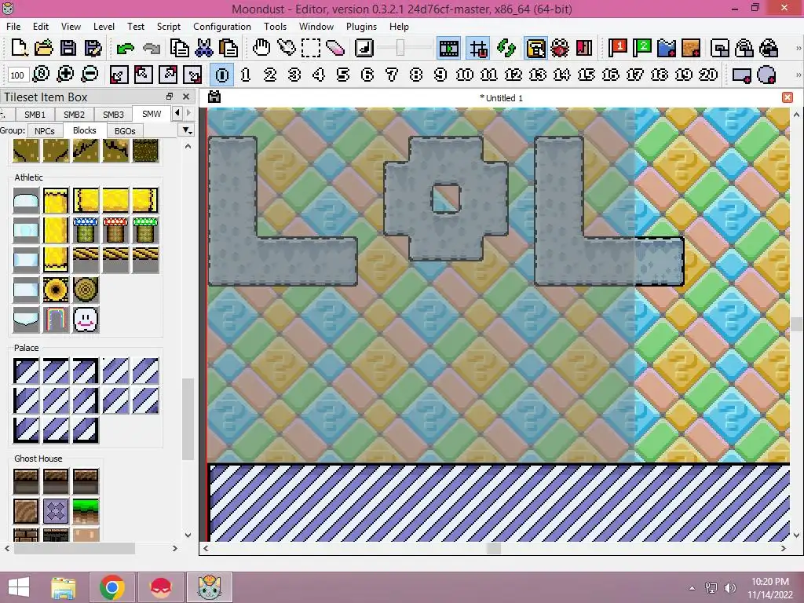The width and height of the screenshot is (804, 603).
Task: Cut selection with the scissors icon
Action: [x=204, y=48]
